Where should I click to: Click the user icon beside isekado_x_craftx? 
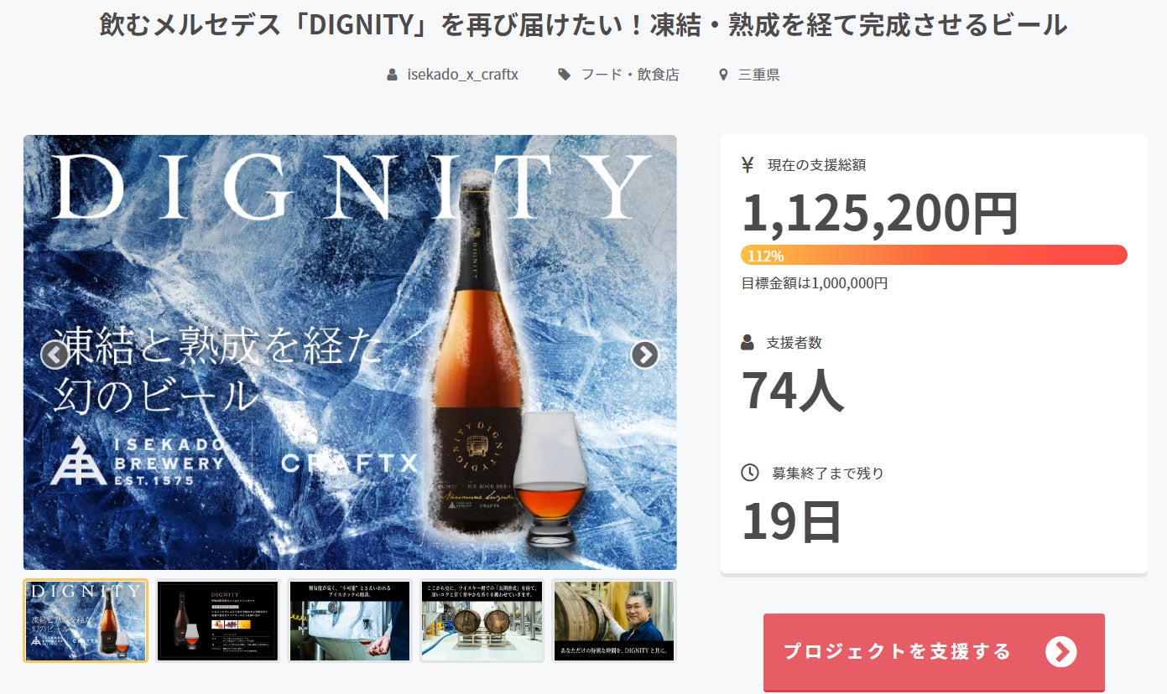[x=392, y=75]
